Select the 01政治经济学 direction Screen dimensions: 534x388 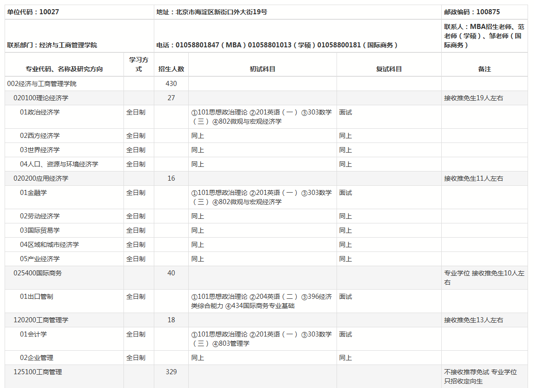(x=40, y=112)
